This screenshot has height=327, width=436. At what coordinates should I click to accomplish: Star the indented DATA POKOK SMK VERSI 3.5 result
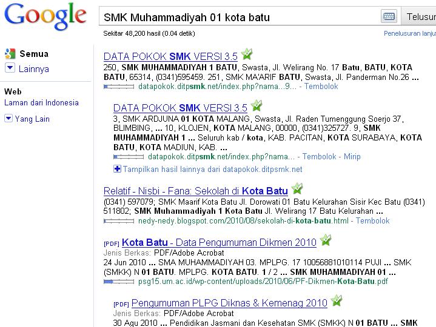[x=257, y=106]
